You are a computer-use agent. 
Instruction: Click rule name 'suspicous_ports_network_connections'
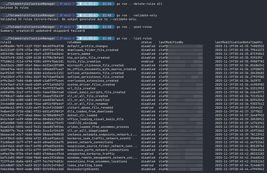[98, 150]
